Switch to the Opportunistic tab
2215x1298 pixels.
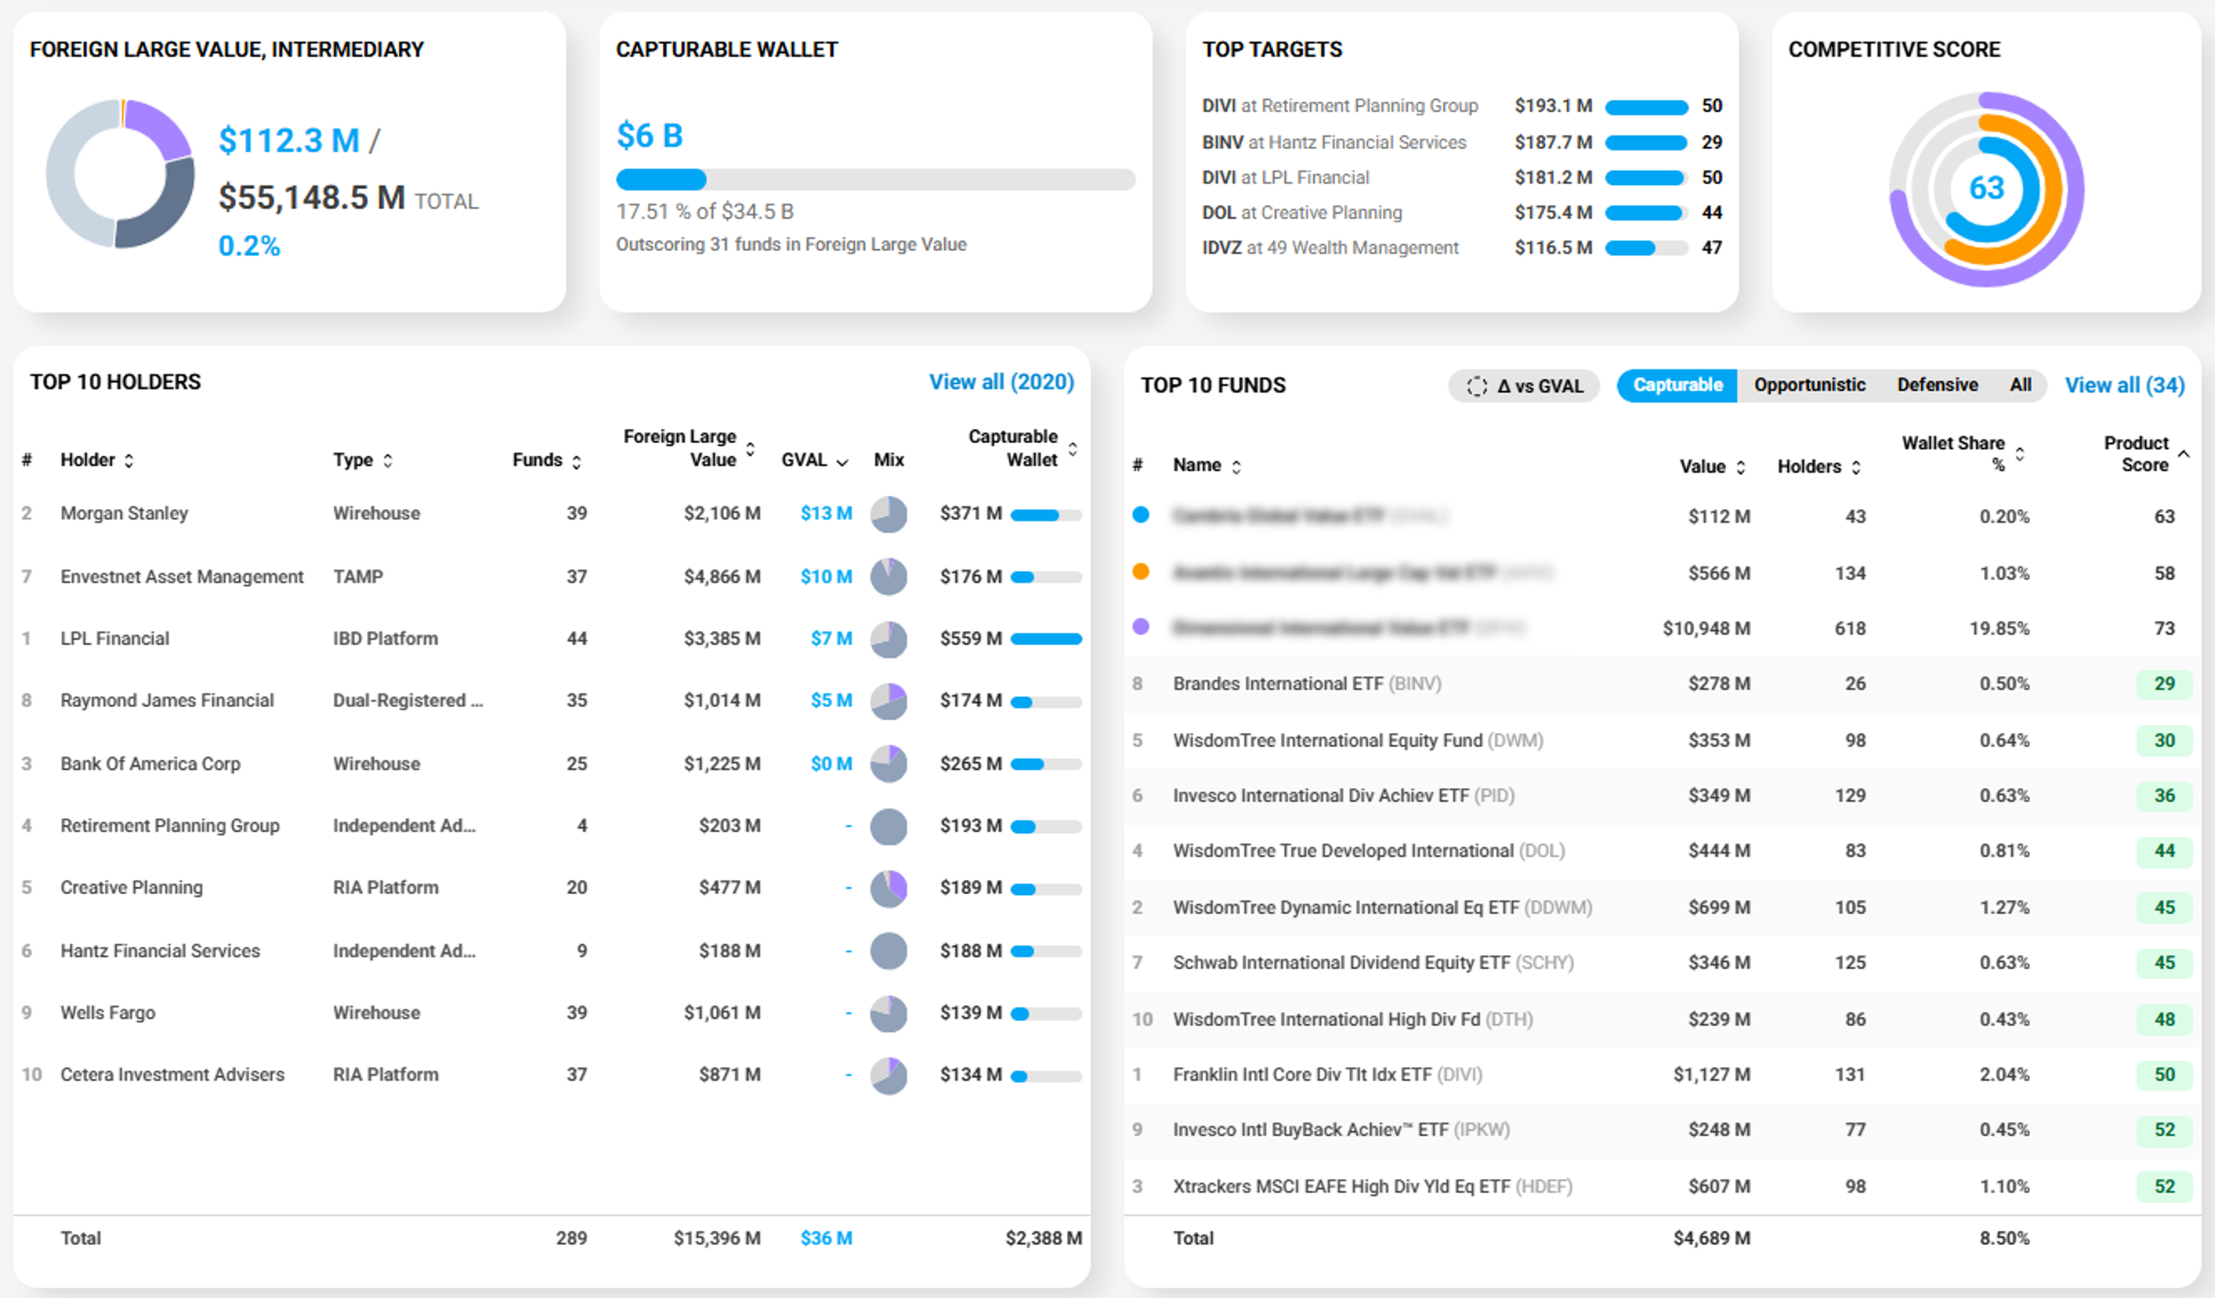click(x=1809, y=385)
